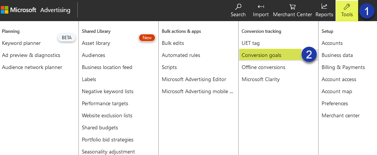Open Offline conversions
The height and width of the screenshot is (155, 377).
point(264,67)
